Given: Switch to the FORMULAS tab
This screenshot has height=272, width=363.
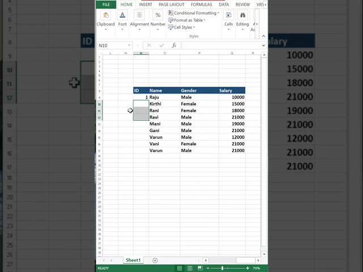Looking at the screenshot, I should tap(201, 5).
